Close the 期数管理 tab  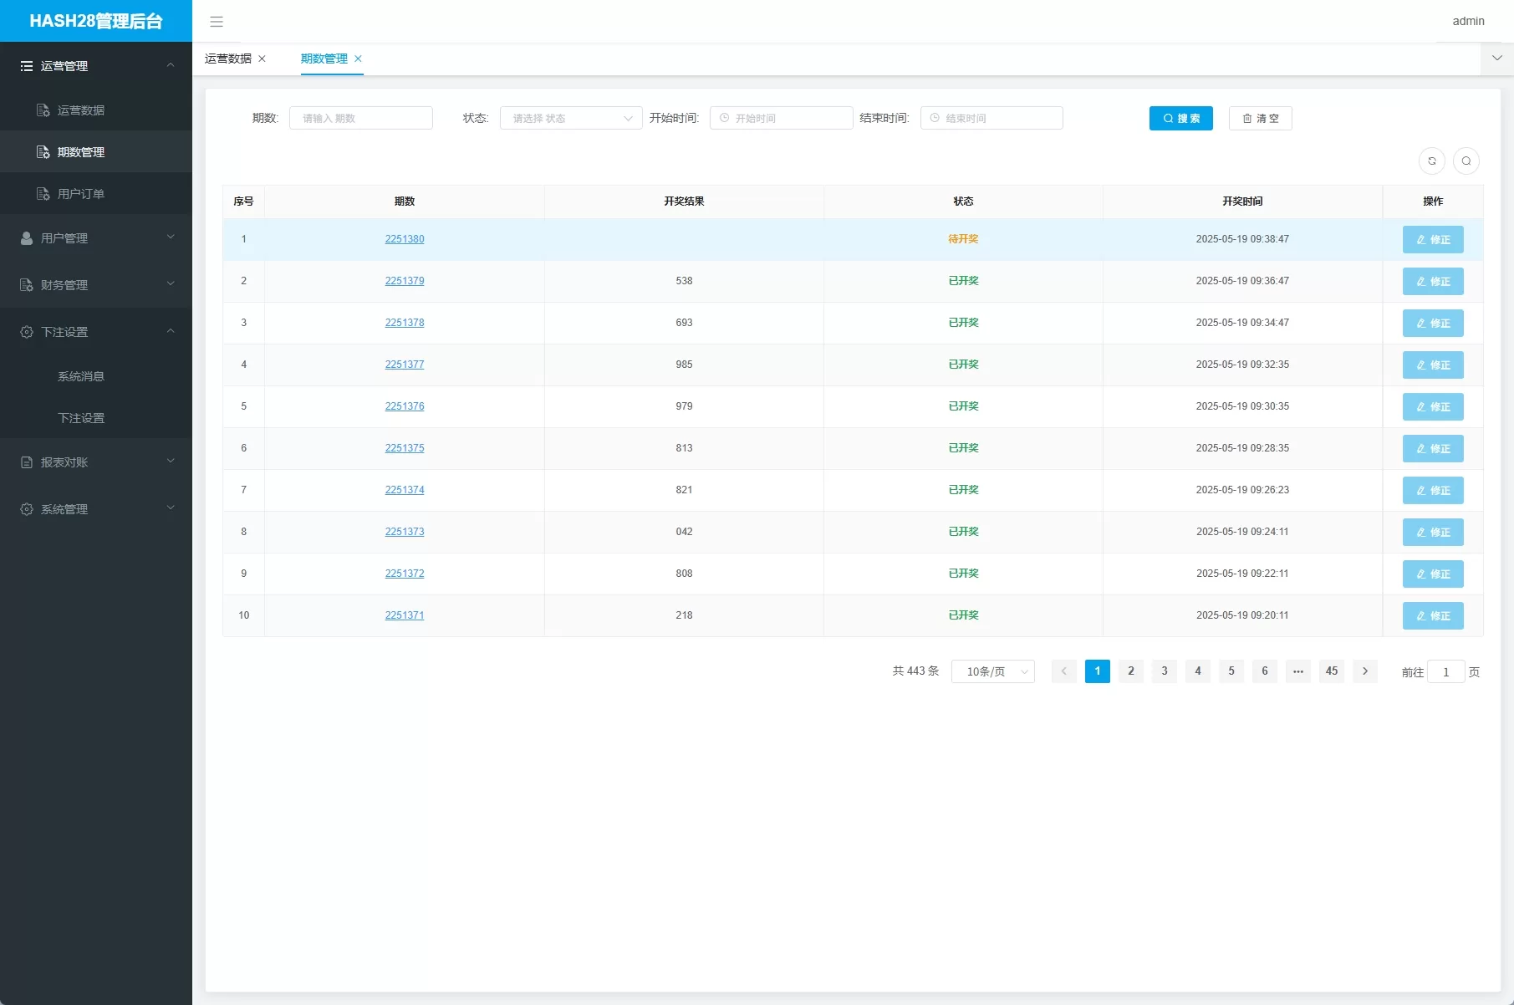click(359, 59)
